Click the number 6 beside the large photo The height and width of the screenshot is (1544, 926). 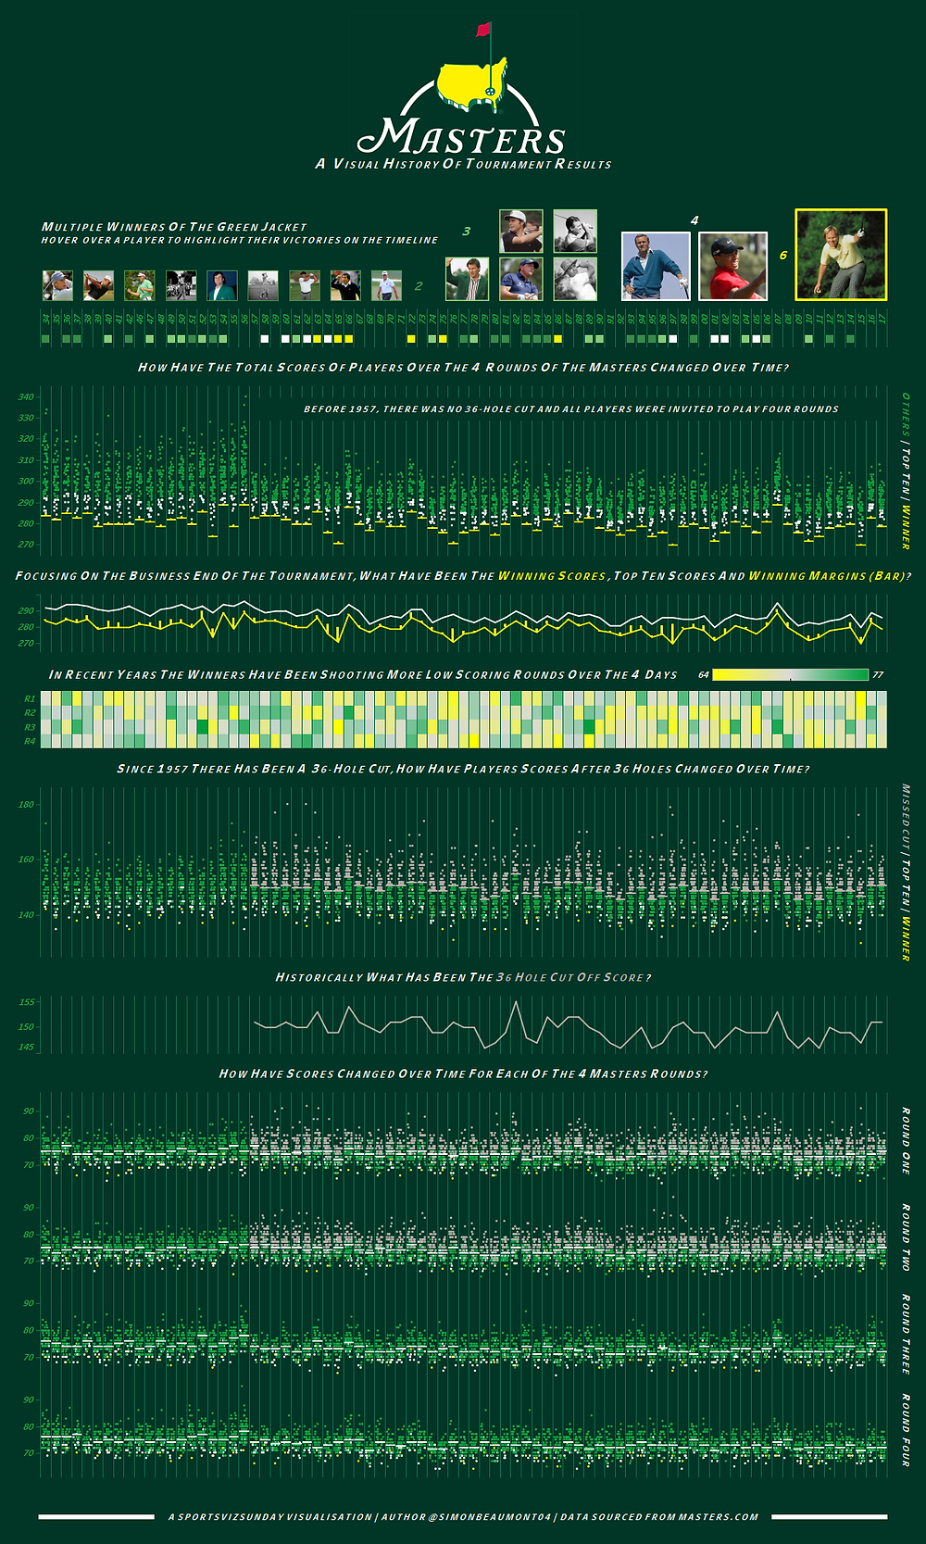[x=783, y=255]
